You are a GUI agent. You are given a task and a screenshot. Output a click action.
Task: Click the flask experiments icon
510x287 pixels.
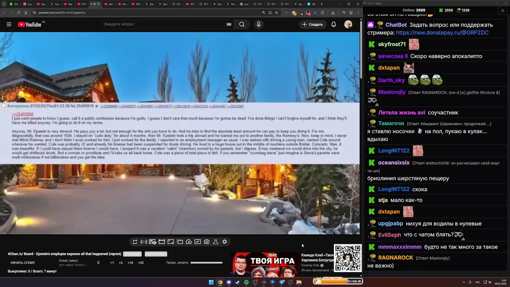click(216, 242)
